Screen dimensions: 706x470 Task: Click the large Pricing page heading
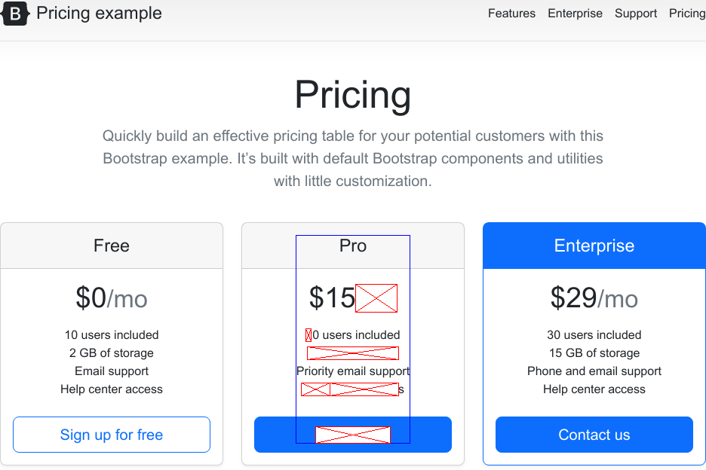pyautogui.click(x=353, y=95)
